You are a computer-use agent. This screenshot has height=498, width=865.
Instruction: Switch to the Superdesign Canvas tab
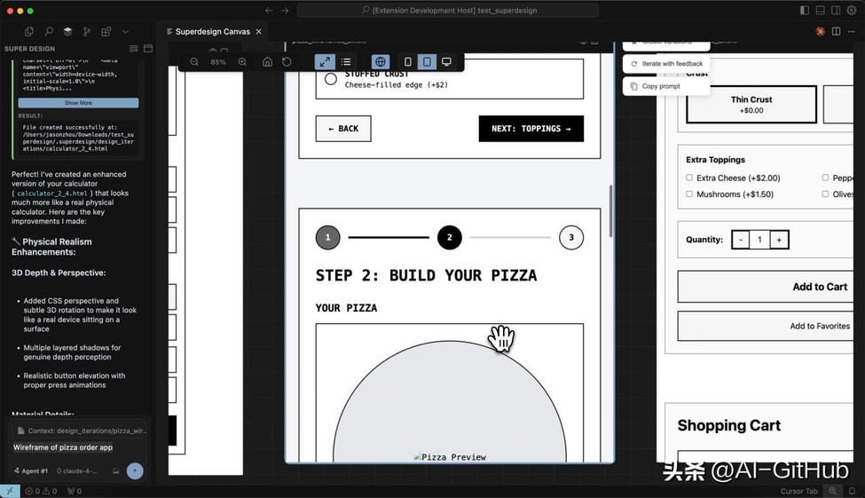tap(212, 31)
